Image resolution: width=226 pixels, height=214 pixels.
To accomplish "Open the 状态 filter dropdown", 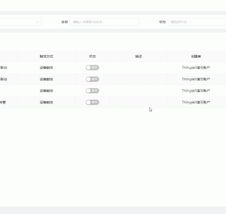I will point(197,22).
